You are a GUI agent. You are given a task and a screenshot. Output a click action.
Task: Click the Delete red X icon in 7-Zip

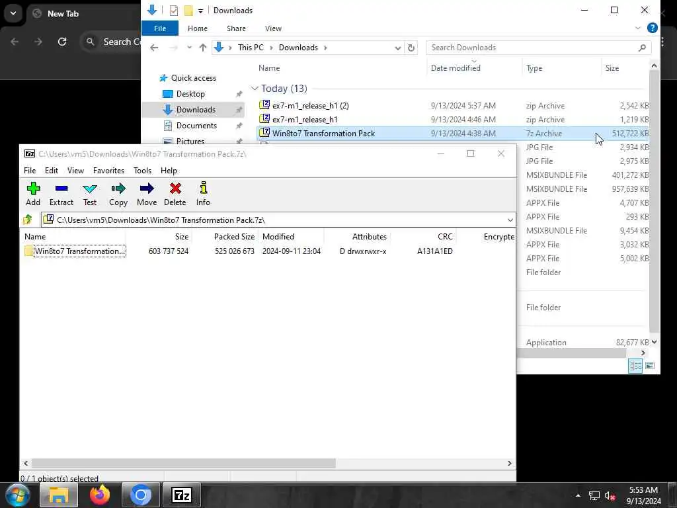(175, 194)
